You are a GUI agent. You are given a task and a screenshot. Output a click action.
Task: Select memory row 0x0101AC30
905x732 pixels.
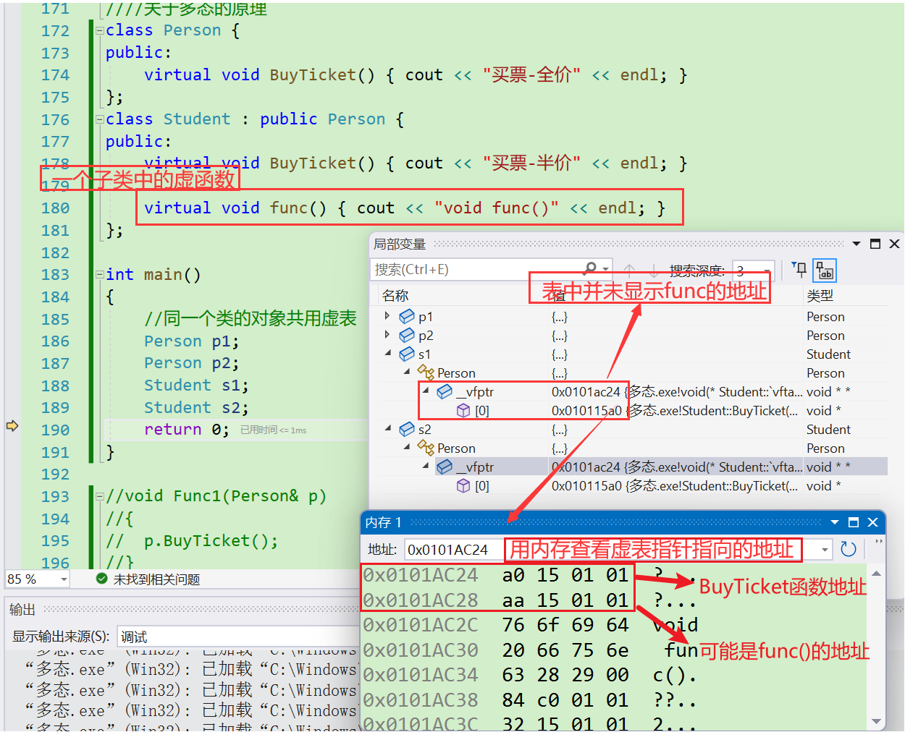tap(530, 650)
